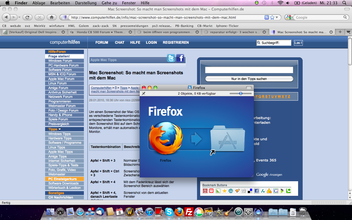Image resolution: width=352 pixels, height=220 pixels.
Task: Click the Wi-Fi status icon in menu bar
Action: tap(280, 3)
